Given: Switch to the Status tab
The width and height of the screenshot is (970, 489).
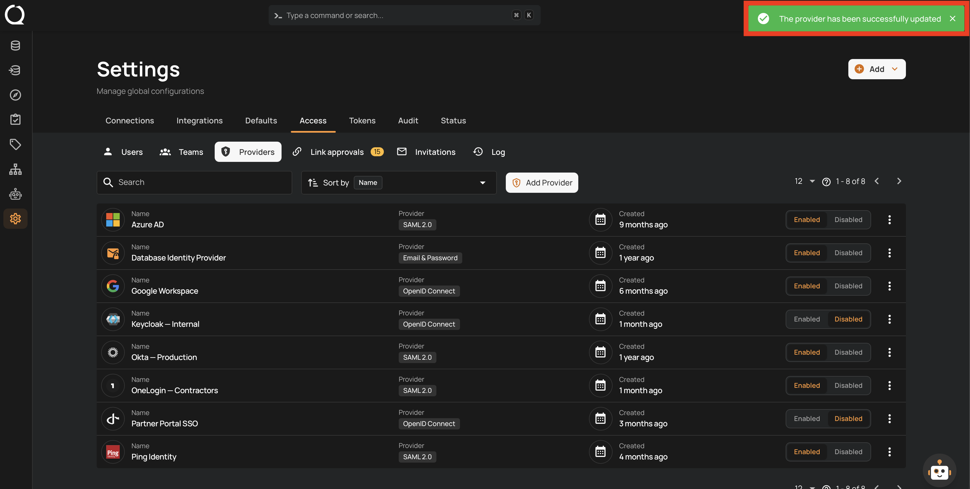Looking at the screenshot, I should (x=453, y=121).
